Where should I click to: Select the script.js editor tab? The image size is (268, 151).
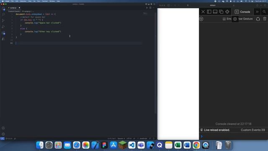[x=13, y=8]
